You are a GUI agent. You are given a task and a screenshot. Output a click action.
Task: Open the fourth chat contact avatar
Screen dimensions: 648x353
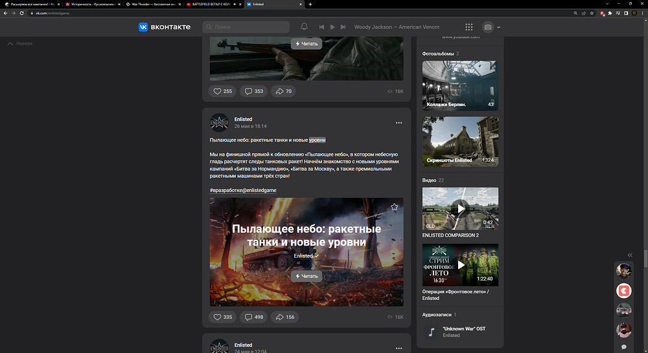pyautogui.click(x=623, y=330)
